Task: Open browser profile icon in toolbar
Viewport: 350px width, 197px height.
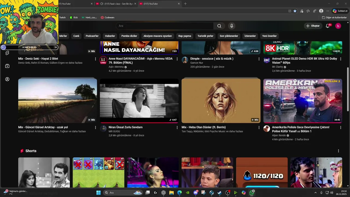Action: [x=321, y=11]
